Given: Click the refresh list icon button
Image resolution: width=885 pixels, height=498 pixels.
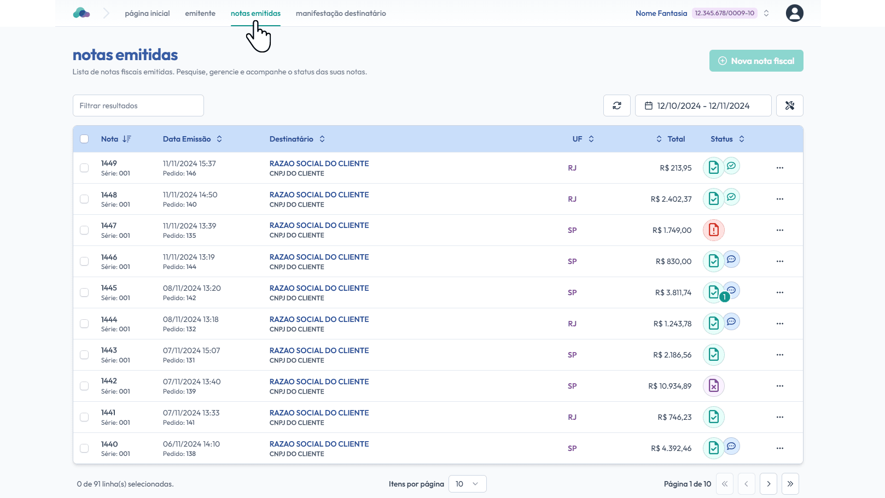Looking at the screenshot, I should [616, 106].
